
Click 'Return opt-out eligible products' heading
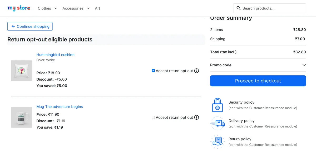(x=50, y=40)
